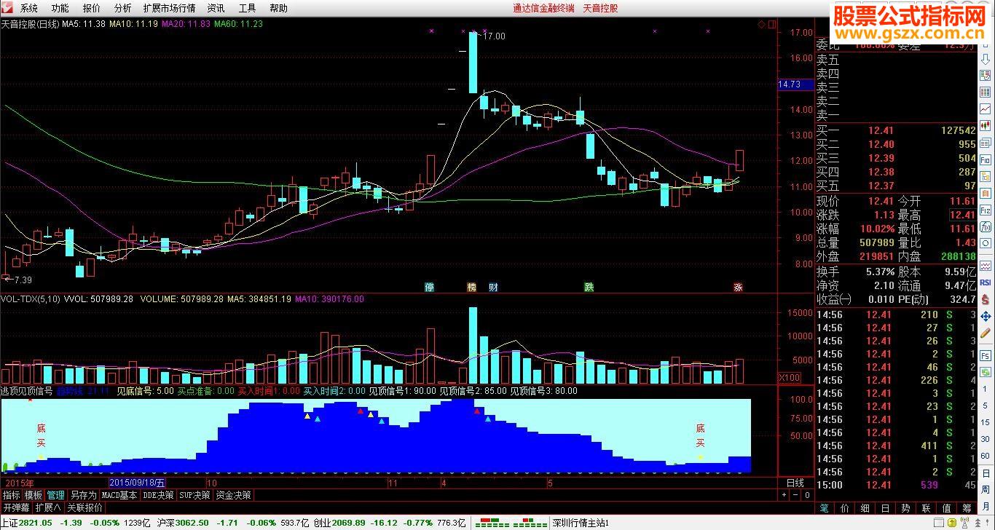Switch to MACD基本 template
995x530 pixels.
point(119,495)
